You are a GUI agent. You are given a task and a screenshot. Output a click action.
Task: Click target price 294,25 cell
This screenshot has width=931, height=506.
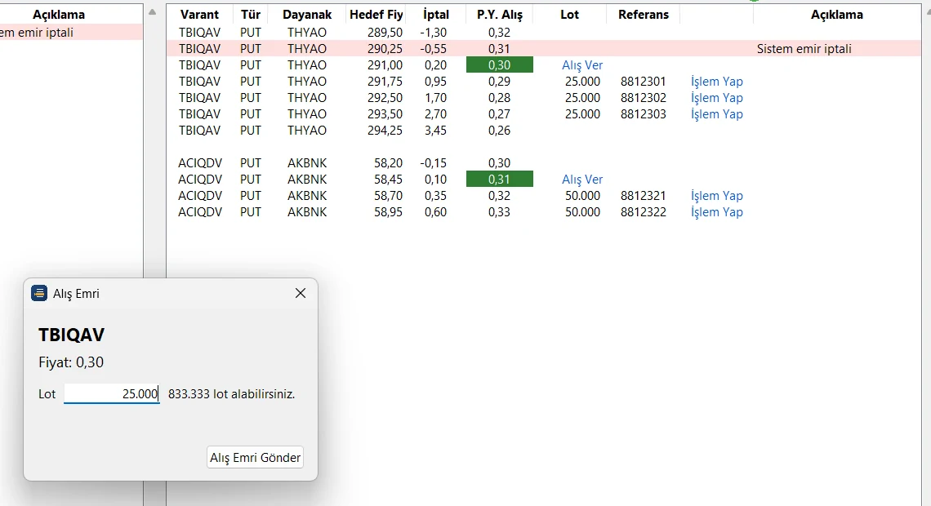385,131
